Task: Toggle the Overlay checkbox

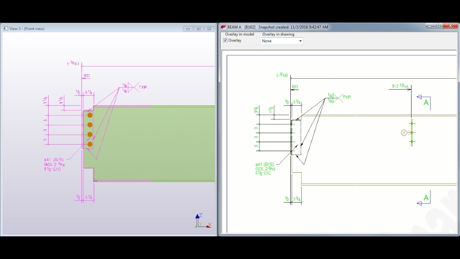Action: click(225, 40)
